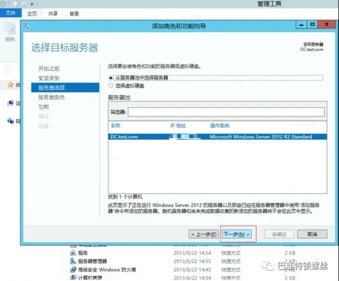Select 服务器选择 wizard step
The image size is (339, 281).
coord(65,88)
